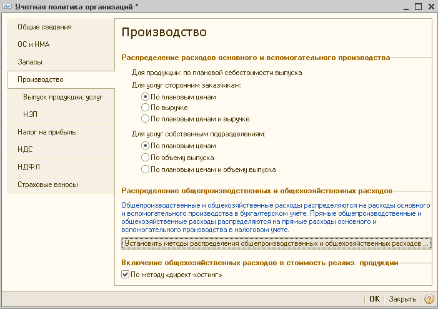Open the НДФЛ section
Image resolution: width=438 pixels, height=309 pixels.
coord(61,167)
